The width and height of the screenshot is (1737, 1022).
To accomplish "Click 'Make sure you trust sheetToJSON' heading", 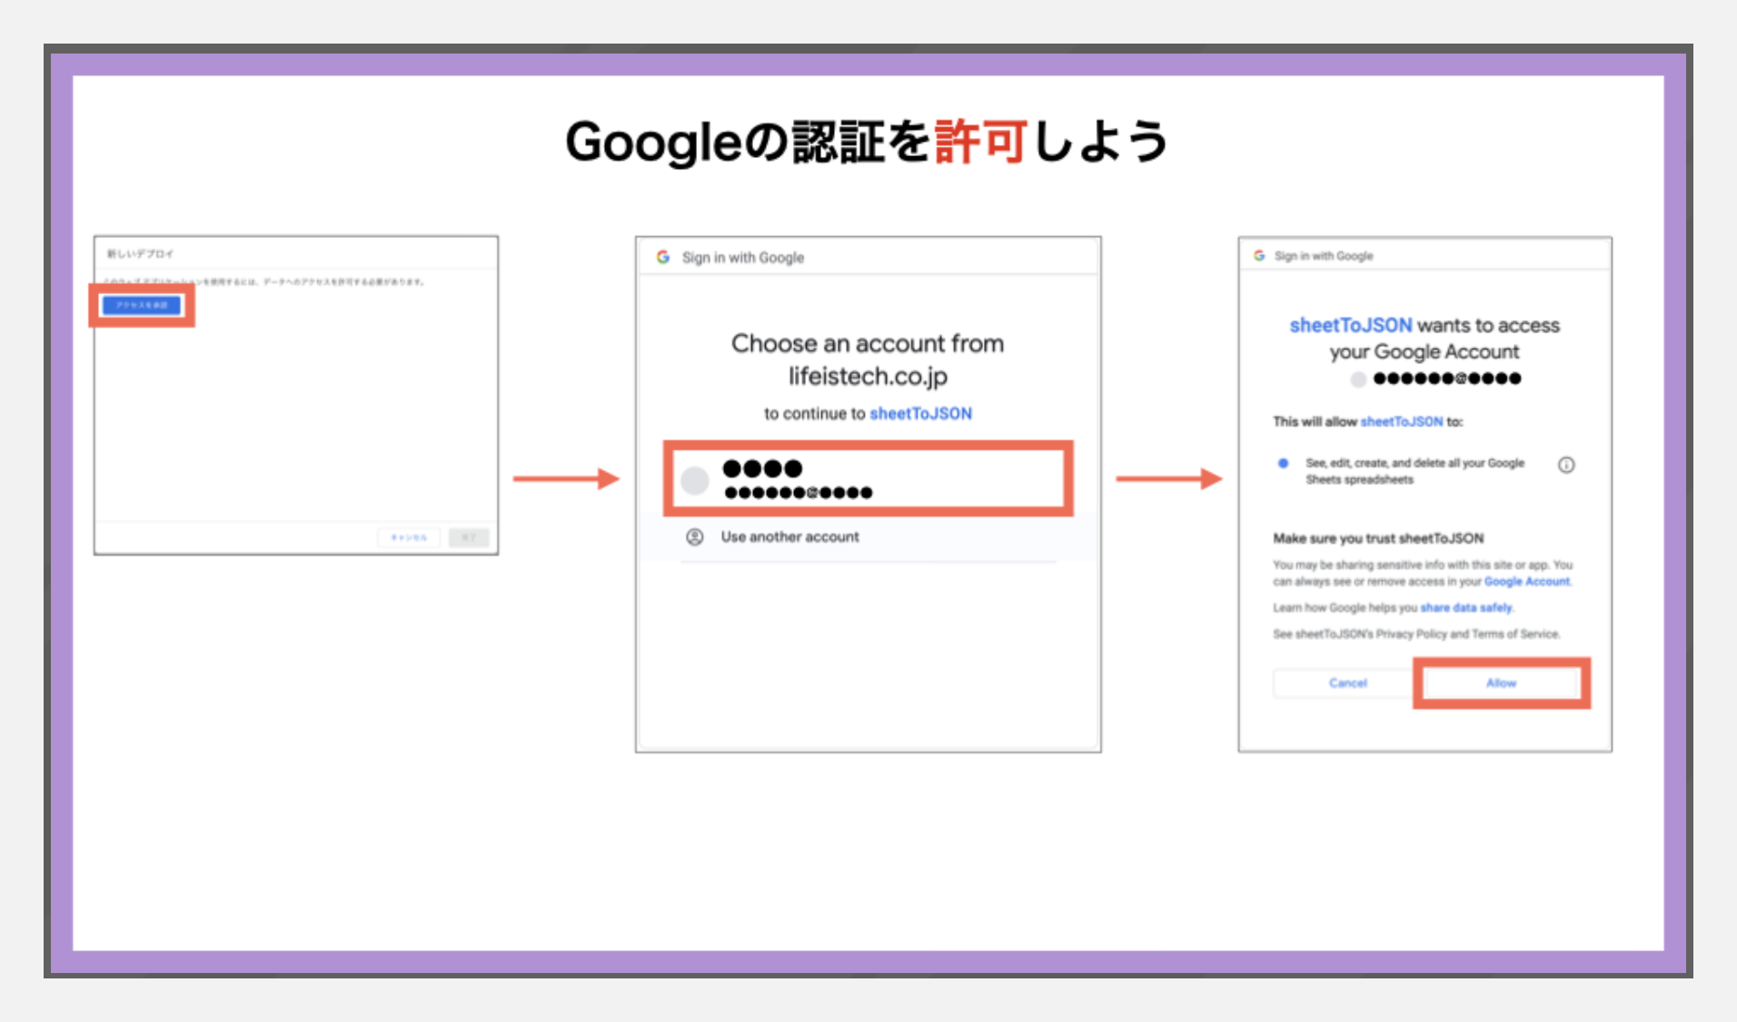I will pyautogui.click(x=1378, y=538).
